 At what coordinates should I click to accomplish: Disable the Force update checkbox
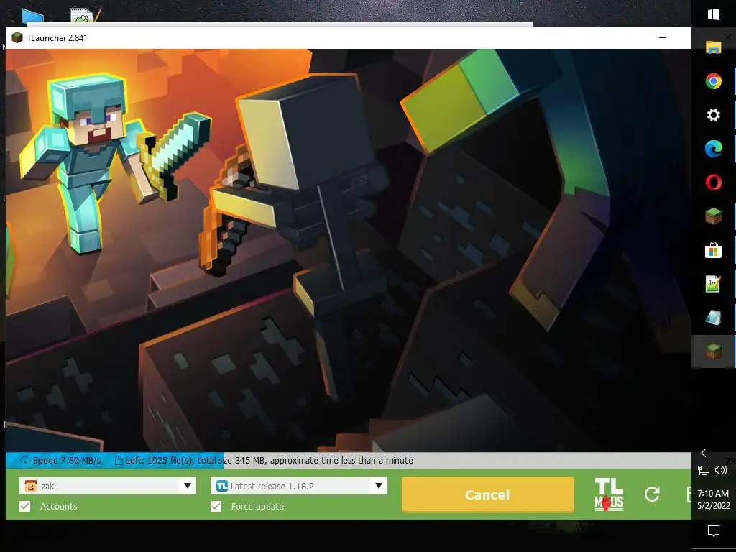click(216, 507)
